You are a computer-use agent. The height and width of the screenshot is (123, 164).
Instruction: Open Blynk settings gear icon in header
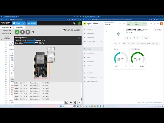coord(154,24)
